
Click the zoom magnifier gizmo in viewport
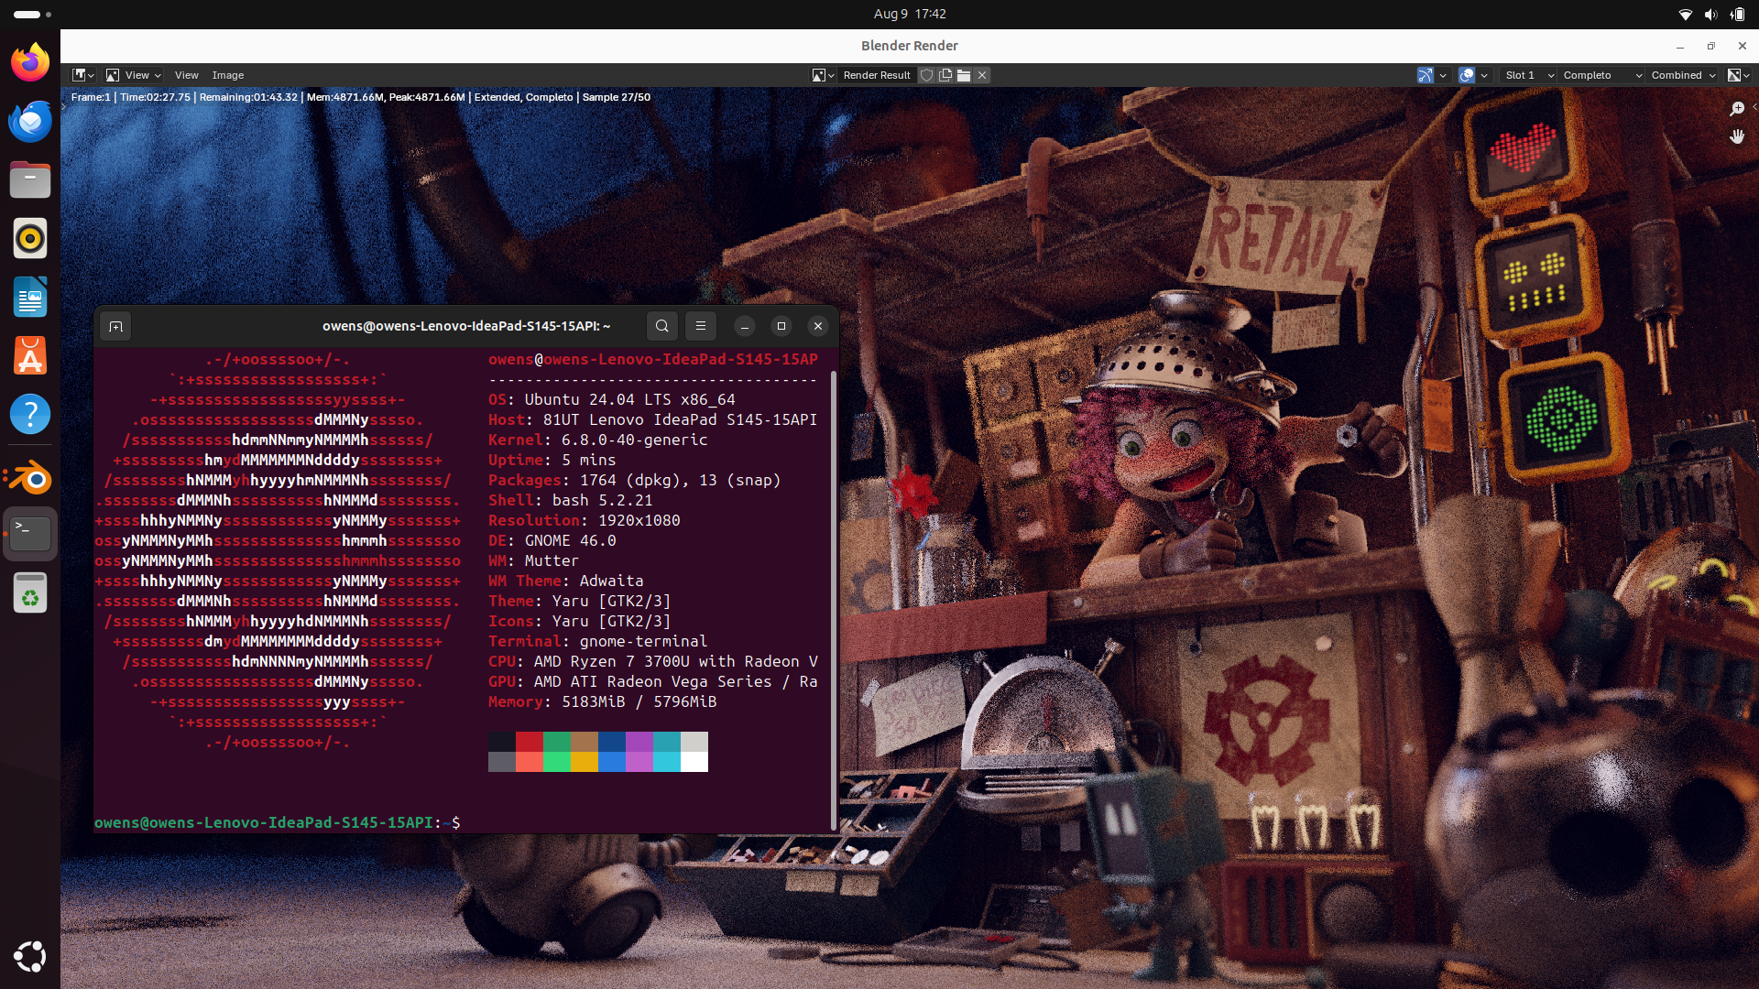coord(1737,109)
